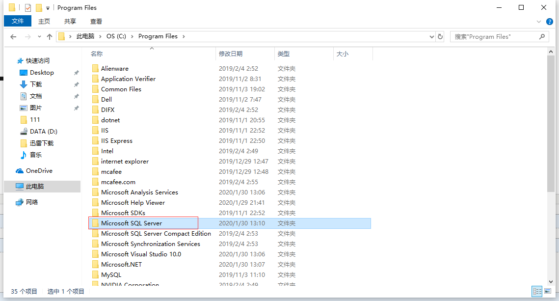Click the search magnifier icon

(542, 36)
